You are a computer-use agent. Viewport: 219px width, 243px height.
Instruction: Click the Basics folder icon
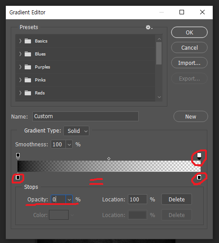pyautogui.click(x=28, y=41)
